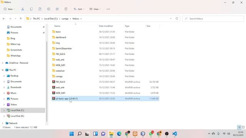Image resolution: width=246 pixels, height=138 pixels.
Task: Select the xampp folder in list
Action: (105, 76)
